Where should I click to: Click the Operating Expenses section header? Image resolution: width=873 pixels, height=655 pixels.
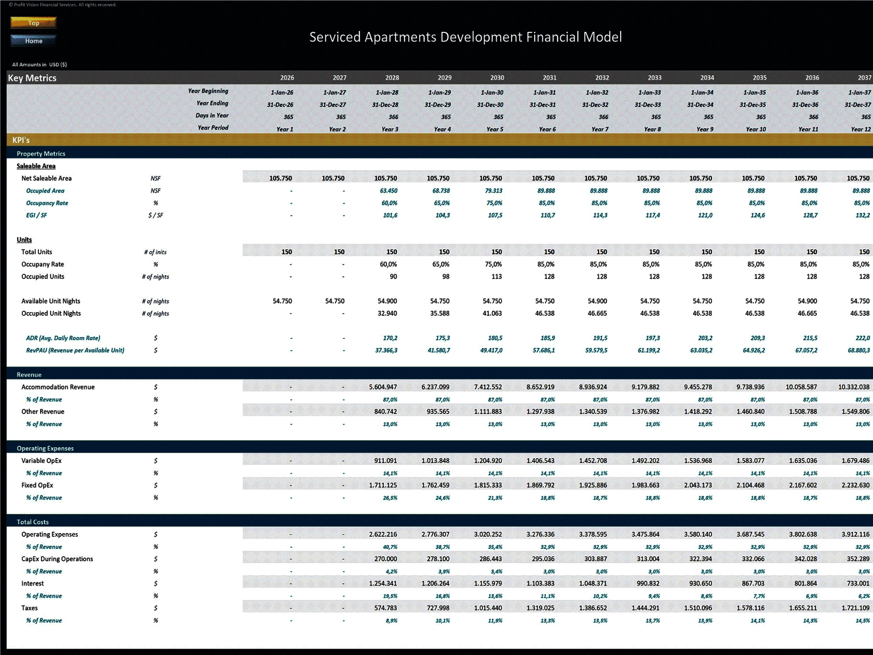(45, 448)
